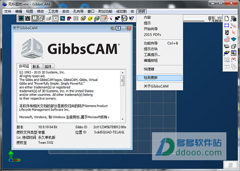Open the 工艺库 menu

coord(53,12)
